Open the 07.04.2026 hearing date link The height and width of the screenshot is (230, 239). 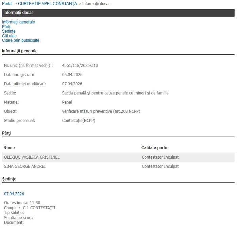[x=14, y=194]
